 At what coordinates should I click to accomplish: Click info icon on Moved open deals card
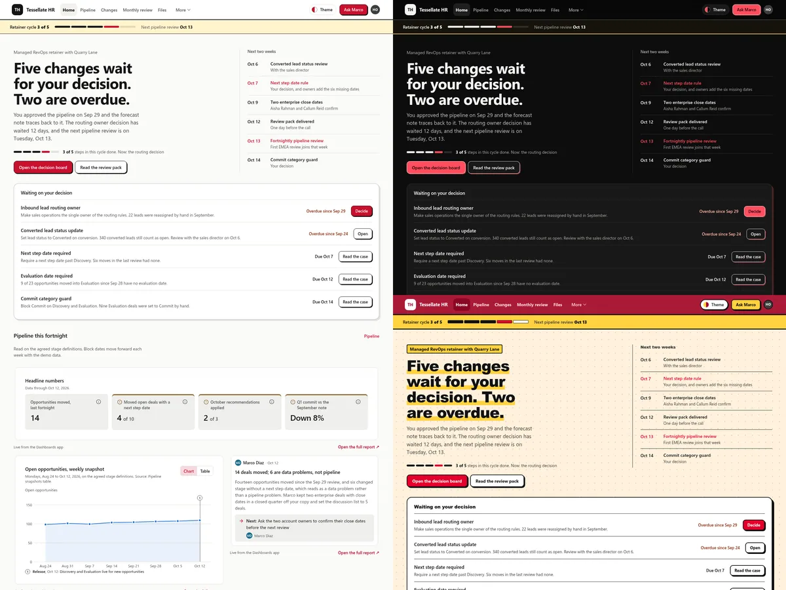185,402
